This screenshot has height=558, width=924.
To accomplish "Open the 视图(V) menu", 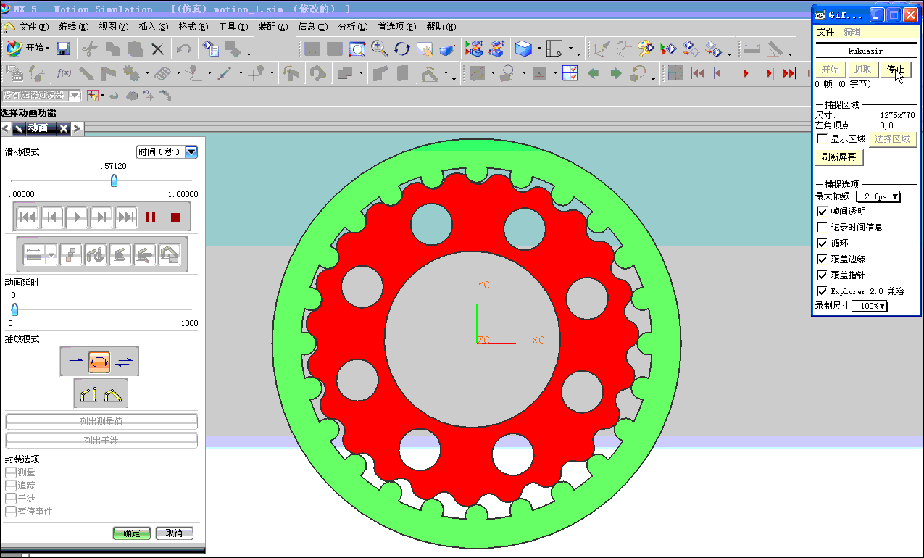I will (x=113, y=27).
